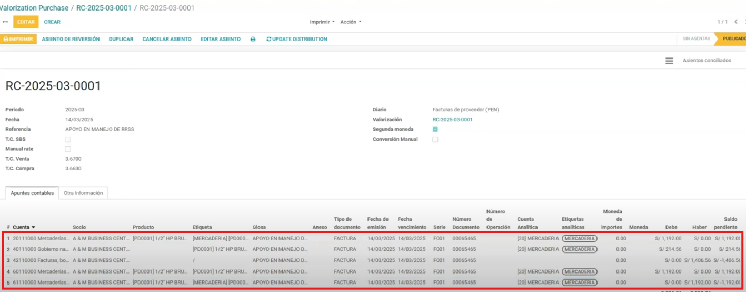Viewport: 746px width, 292px height.
Task: Go to previous record with left chevron
Action: (735, 22)
